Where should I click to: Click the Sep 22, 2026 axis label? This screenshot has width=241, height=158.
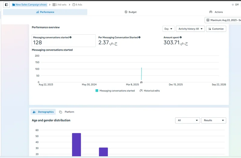click(x=219, y=84)
